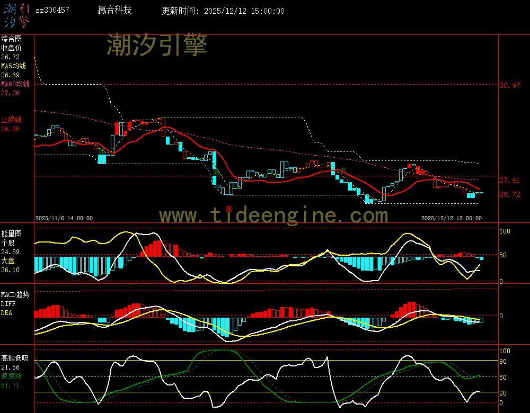Click the MA5均线 legend label

click(13, 66)
